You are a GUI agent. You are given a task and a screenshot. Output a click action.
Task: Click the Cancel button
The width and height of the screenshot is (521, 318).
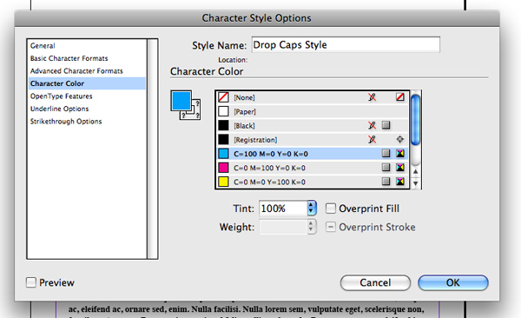(375, 282)
